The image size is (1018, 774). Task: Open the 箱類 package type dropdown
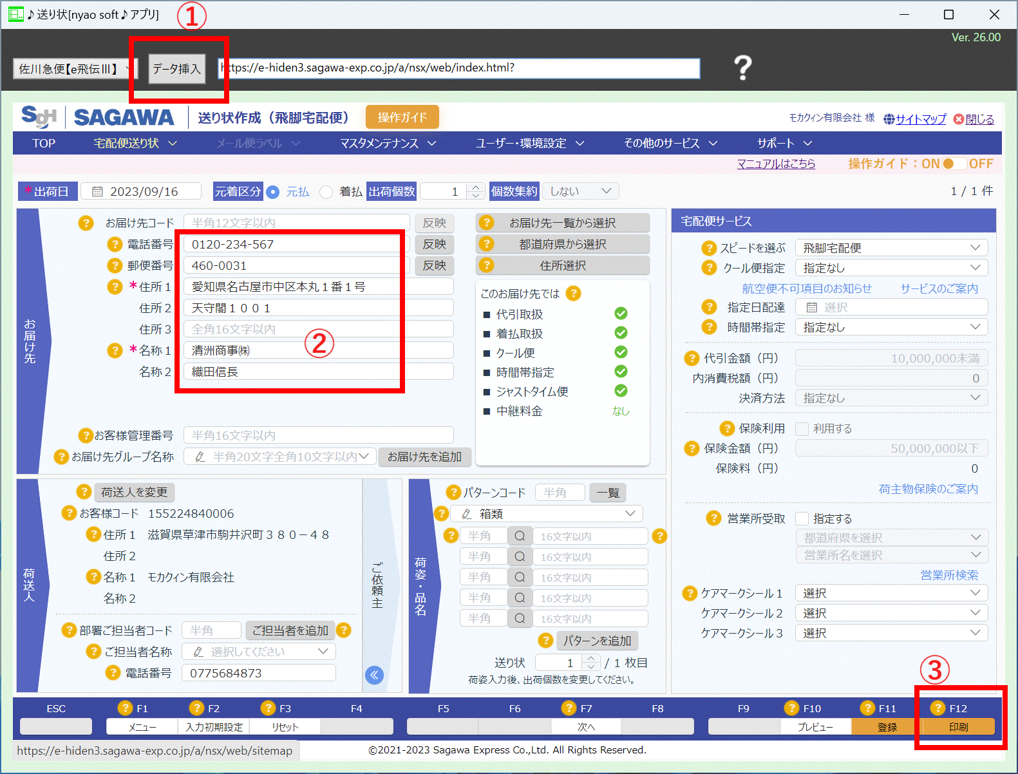[546, 514]
